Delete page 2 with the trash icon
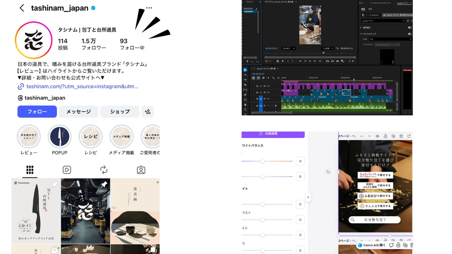Screen dimensions: 452x254 [x=401, y=136]
